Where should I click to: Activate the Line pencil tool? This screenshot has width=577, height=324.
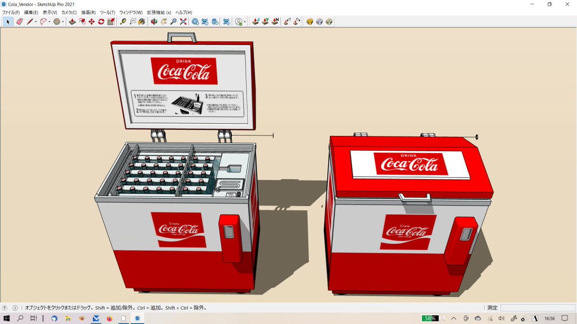click(29, 22)
